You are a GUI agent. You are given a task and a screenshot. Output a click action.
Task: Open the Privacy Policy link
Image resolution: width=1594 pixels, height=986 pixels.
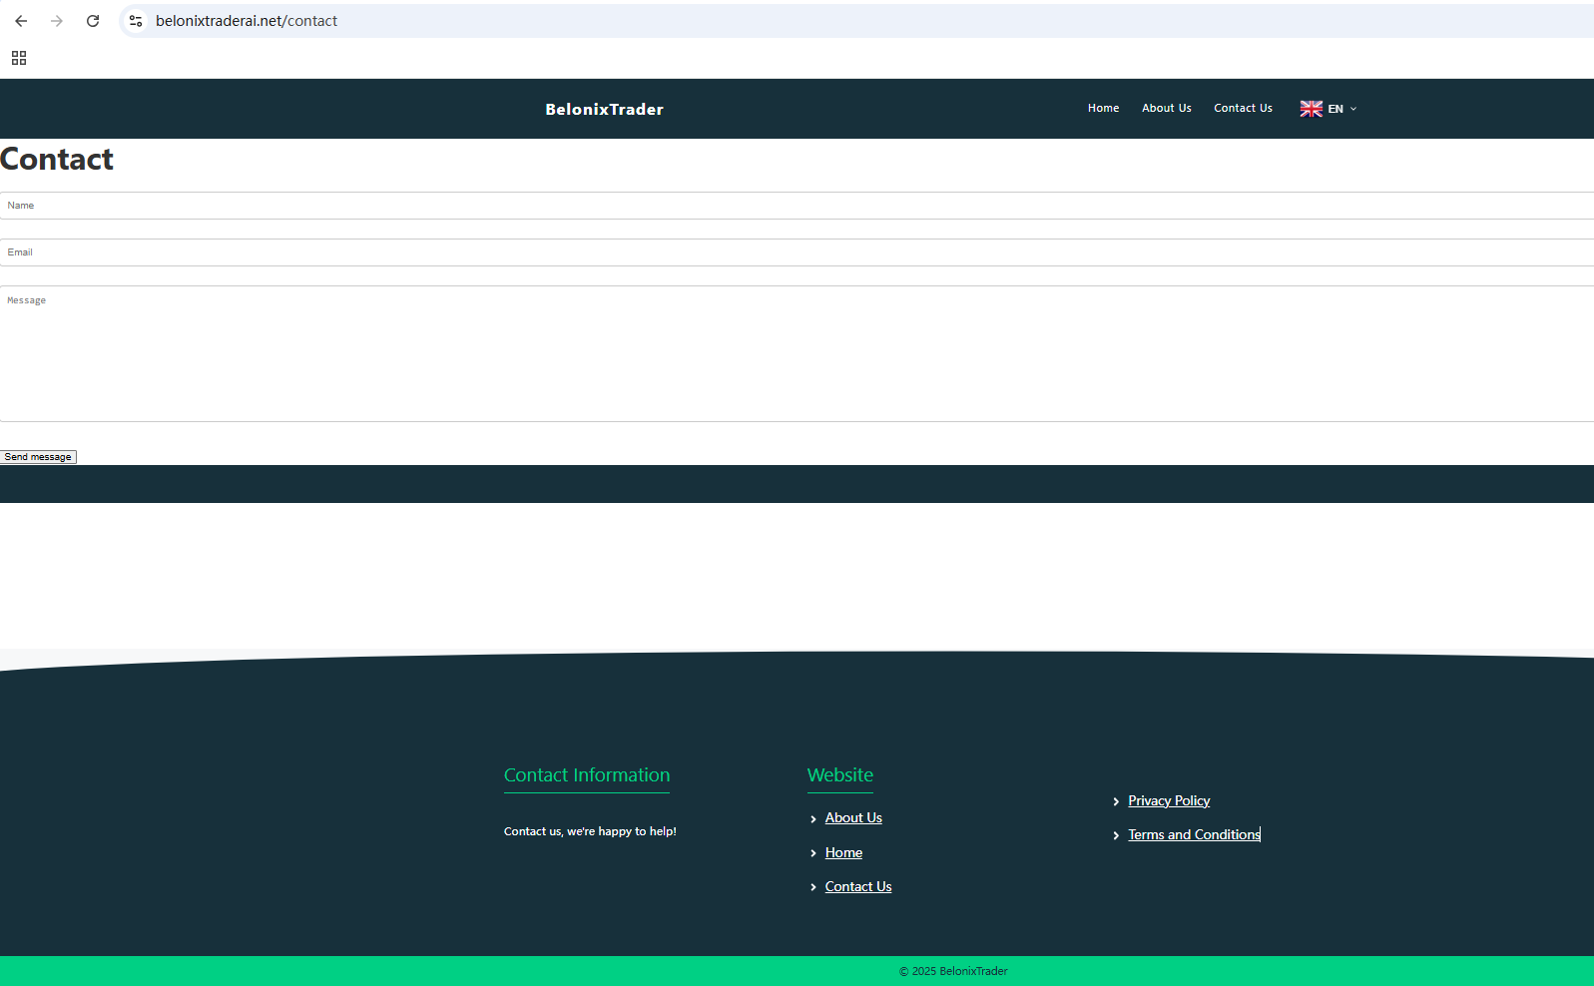[1169, 801]
